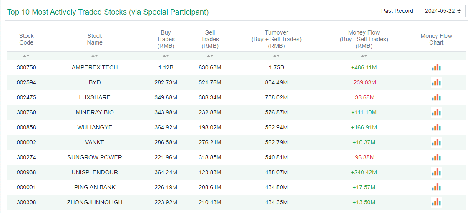
Task: Click the +486.11M money flow value
Action: click(x=364, y=68)
